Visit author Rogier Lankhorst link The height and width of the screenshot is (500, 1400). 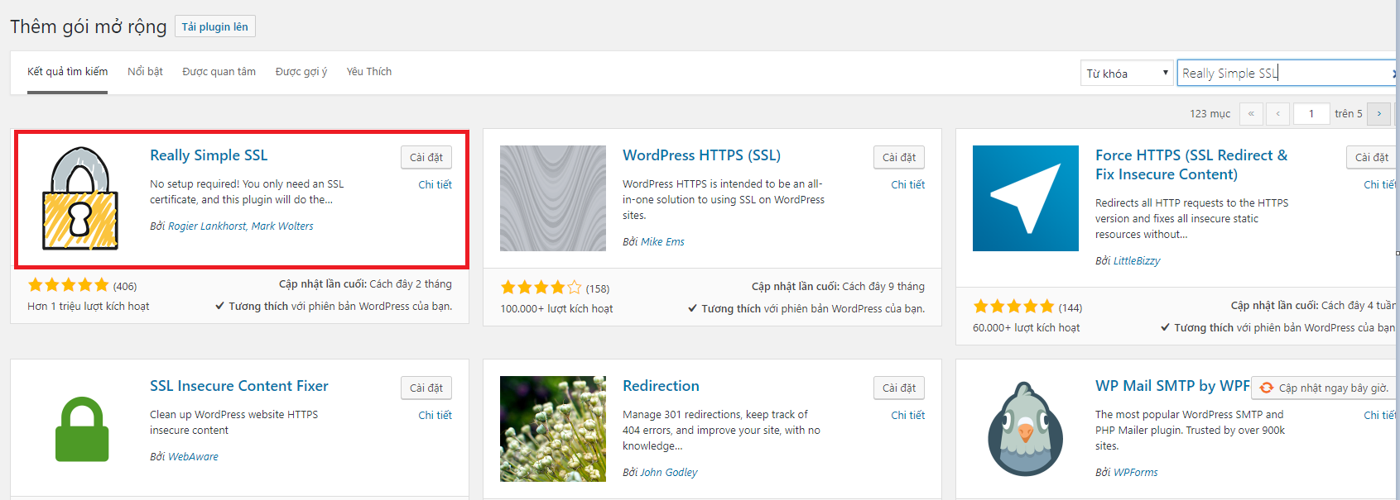click(207, 226)
